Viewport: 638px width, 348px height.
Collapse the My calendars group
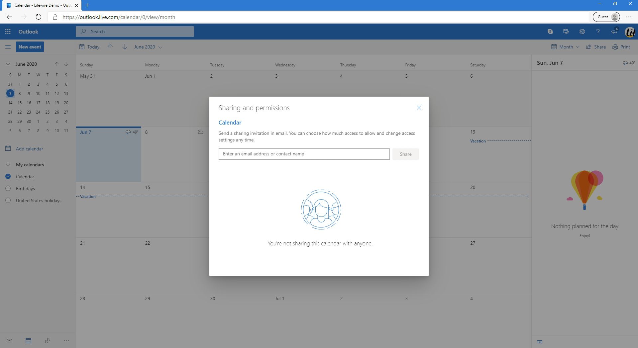click(x=8, y=165)
